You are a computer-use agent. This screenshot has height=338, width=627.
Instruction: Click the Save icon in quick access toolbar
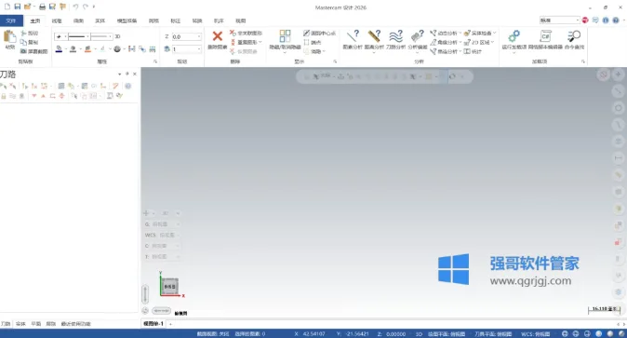[x=17, y=7]
